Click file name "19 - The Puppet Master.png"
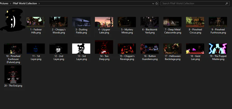Screen dimensions: 232x109 point(218,58)
